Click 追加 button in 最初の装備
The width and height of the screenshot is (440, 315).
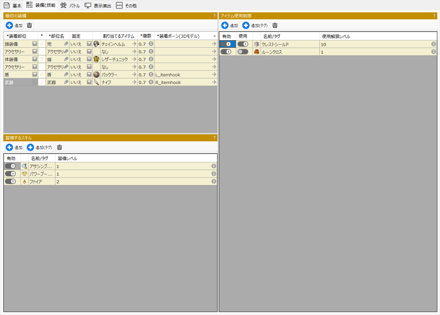pos(14,26)
